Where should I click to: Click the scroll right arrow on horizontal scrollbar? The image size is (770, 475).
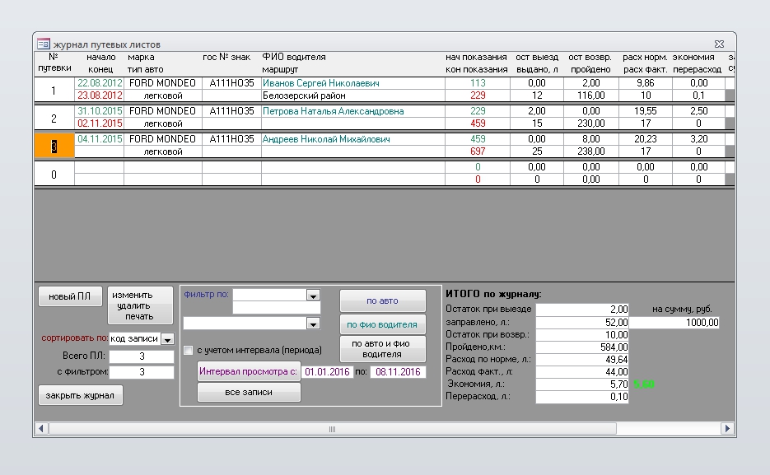(726, 429)
